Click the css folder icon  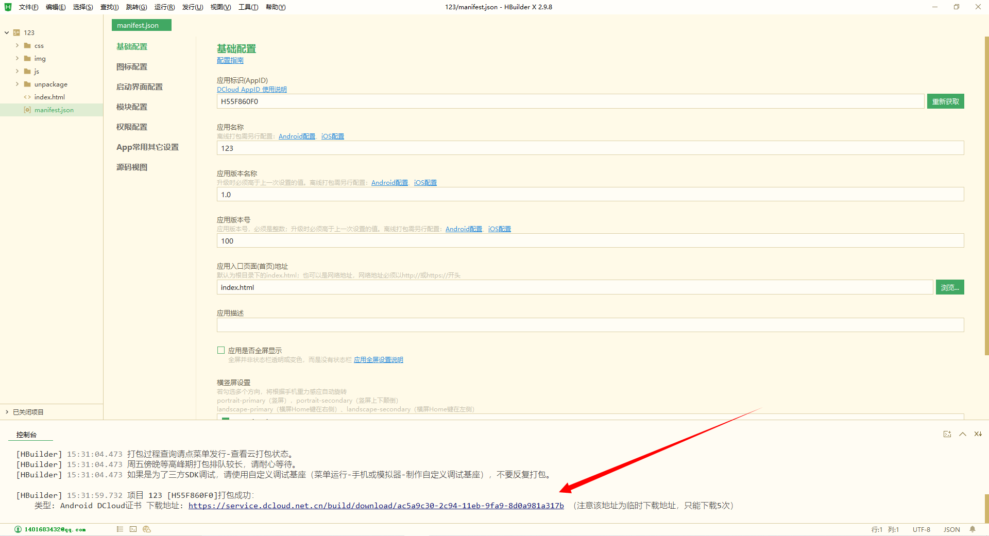click(28, 45)
